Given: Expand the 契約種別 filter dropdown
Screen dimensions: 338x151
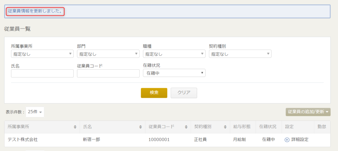Looking at the screenshot, I should (240, 54).
